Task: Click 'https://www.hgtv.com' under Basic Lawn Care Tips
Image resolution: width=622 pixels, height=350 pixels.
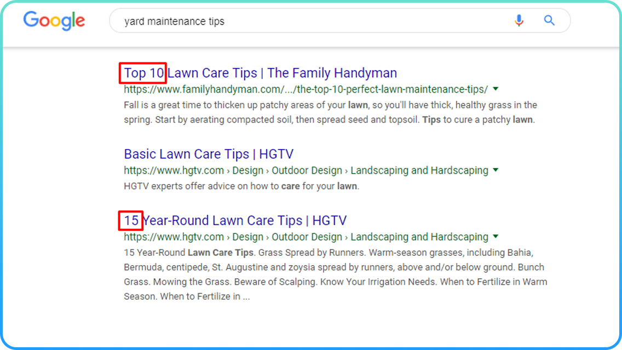Action: (174, 170)
